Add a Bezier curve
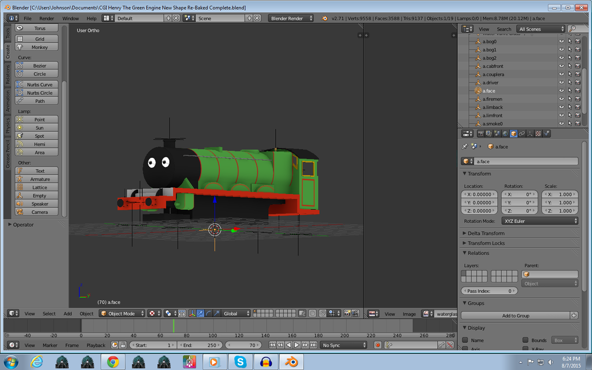 pos(36,66)
